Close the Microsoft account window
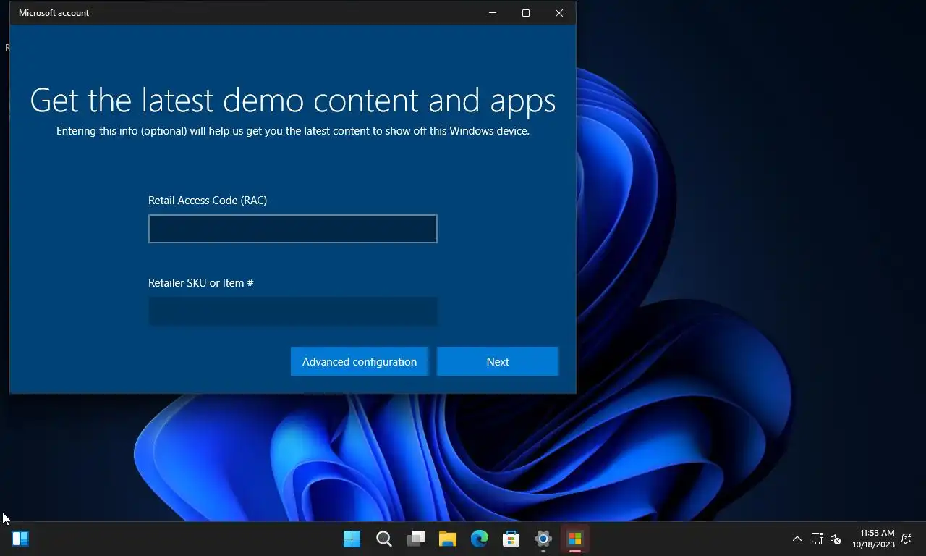 [559, 13]
